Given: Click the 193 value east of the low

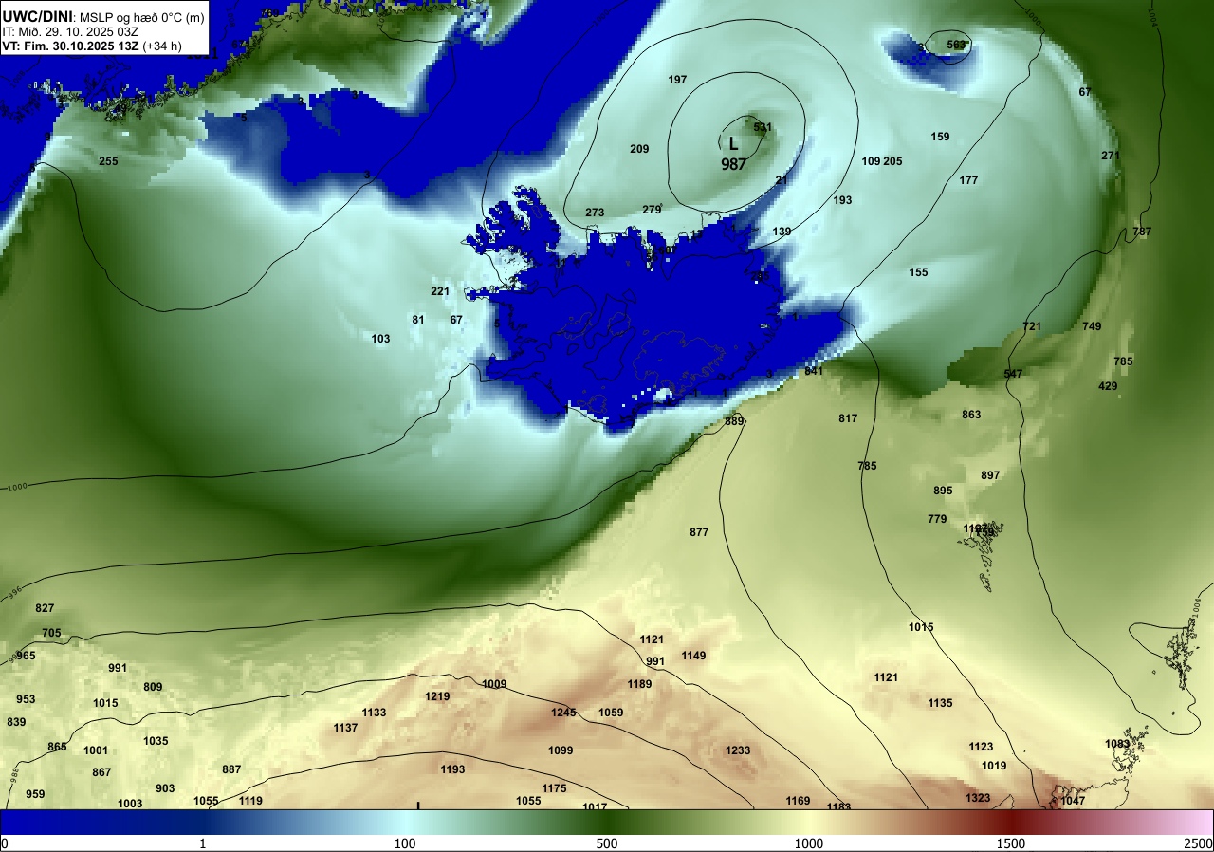Looking at the screenshot, I should (x=842, y=200).
